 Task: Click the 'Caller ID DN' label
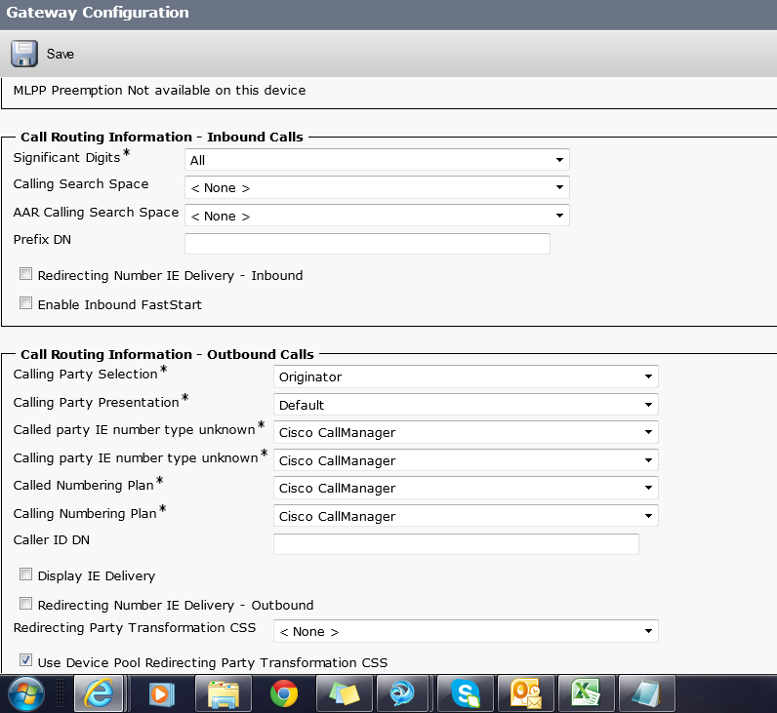(x=52, y=540)
